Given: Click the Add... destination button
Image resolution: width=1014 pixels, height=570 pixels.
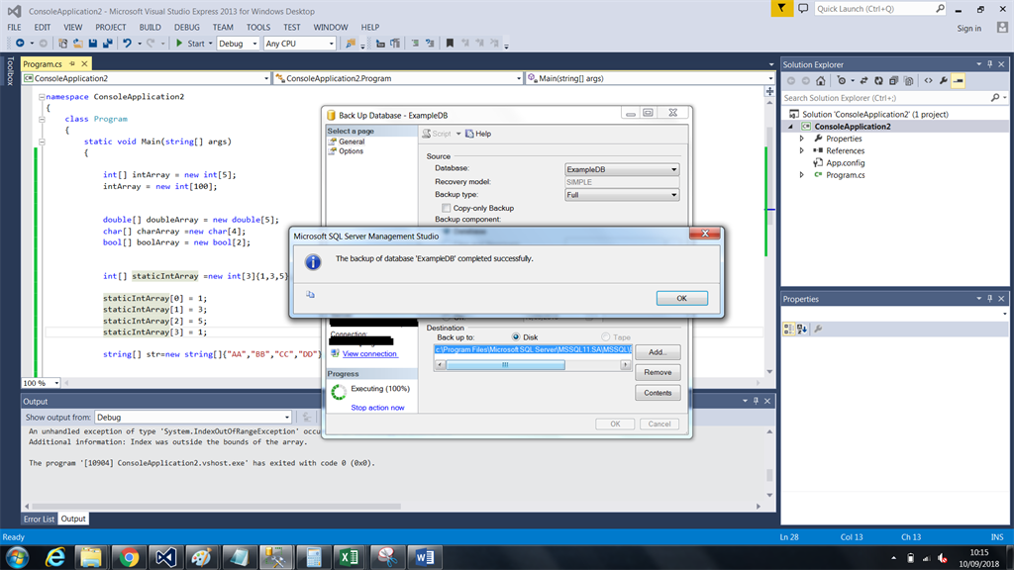Looking at the screenshot, I should [x=658, y=352].
